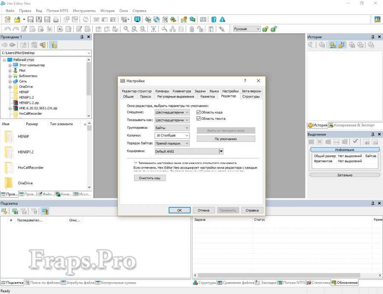Open the Копирование & Экспорт tab

pyautogui.click(x=352, y=125)
